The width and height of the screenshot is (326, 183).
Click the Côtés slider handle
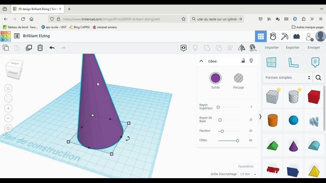[x=238, y=141]
